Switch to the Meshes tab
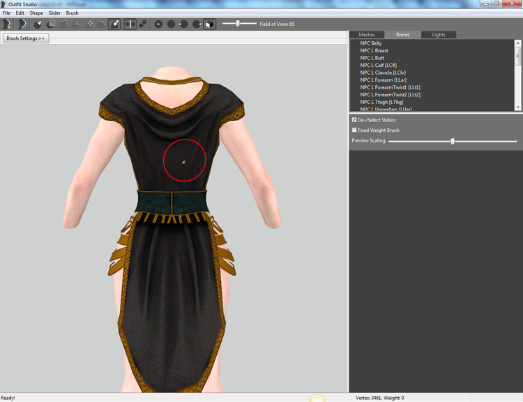 pyautogui.click(x=367, y=35)
